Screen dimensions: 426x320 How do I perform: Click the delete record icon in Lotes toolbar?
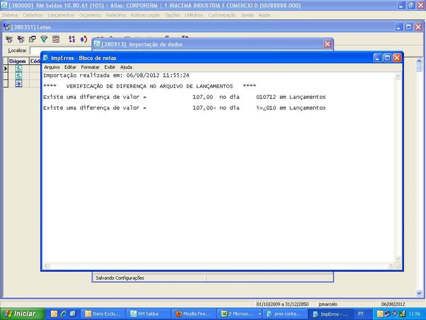pyautogui.click(x=21, y=39)
